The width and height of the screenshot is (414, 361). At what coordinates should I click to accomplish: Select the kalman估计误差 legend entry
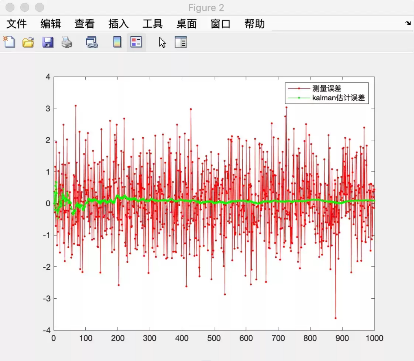338,98
